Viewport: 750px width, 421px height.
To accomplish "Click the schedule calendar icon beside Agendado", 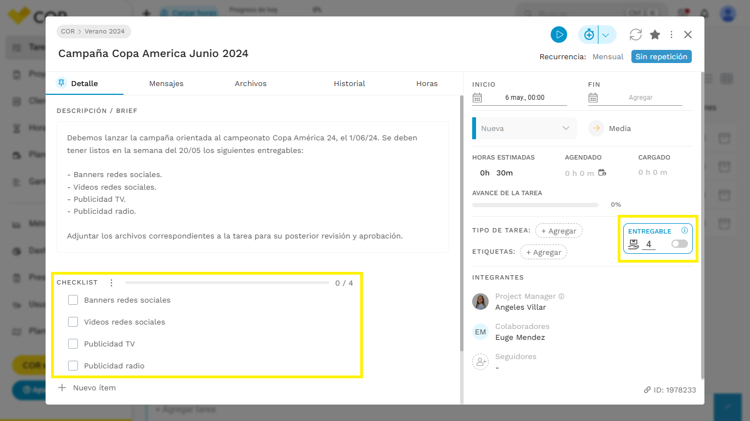I will 602,173.
